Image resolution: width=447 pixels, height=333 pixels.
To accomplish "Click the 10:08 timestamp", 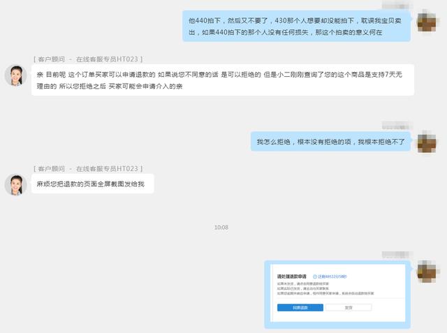I will pos(221,228).
